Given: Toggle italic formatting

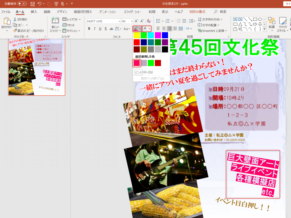Looking at the screenshot, I should coord(95,28).
